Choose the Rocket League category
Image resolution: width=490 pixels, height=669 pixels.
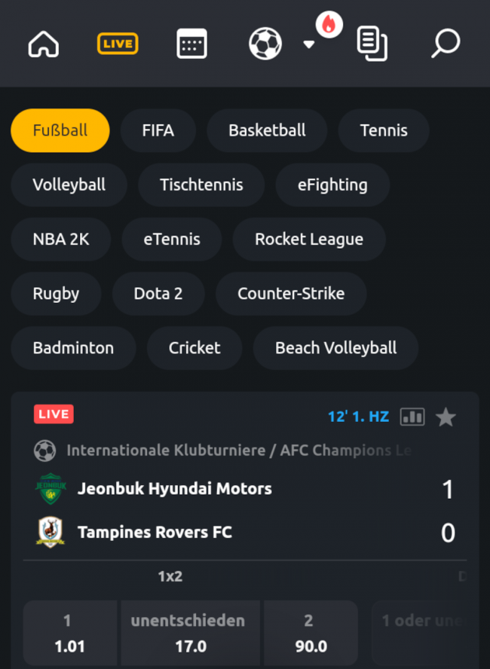(309, 240)
